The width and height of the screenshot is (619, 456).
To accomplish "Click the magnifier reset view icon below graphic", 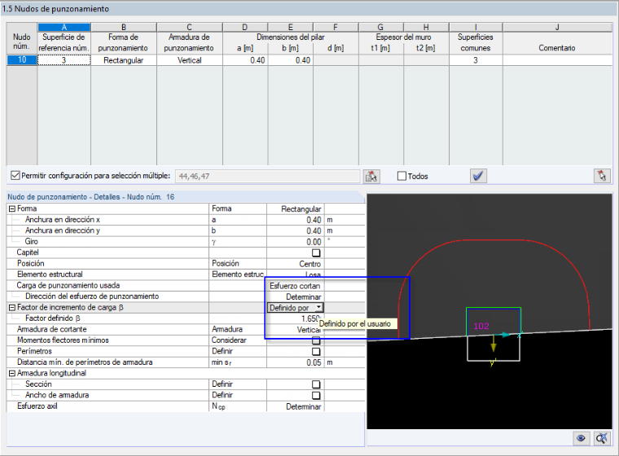I will tap(601, 438).
